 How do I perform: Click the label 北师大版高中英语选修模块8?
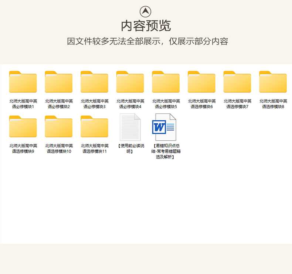point(273,104)
